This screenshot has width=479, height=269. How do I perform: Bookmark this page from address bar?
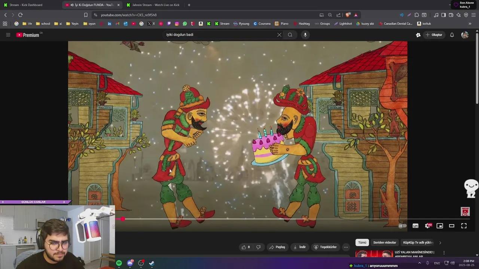click(86, 15)
